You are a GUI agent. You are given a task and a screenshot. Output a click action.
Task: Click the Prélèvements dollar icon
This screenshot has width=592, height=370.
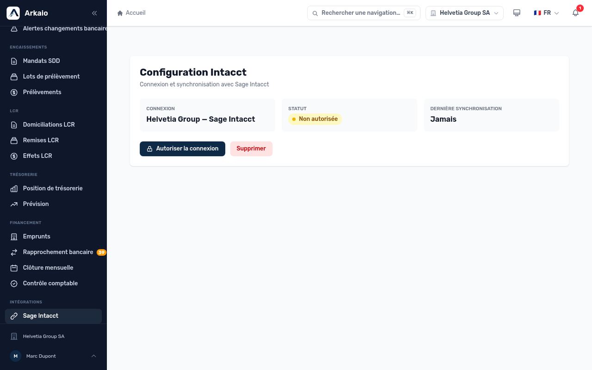tap(14, 92)
